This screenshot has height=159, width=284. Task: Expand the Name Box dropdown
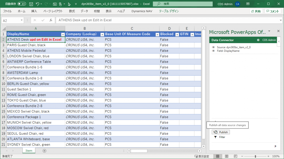click(x=22, y=20)
